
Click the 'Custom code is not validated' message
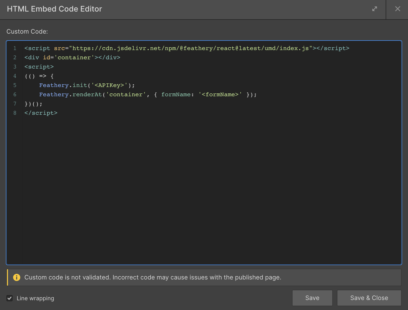[x=153, y=277]
